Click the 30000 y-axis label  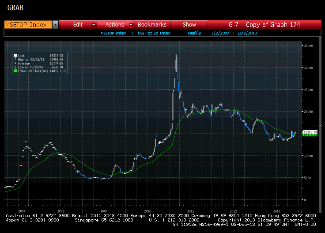pos(308,68)
